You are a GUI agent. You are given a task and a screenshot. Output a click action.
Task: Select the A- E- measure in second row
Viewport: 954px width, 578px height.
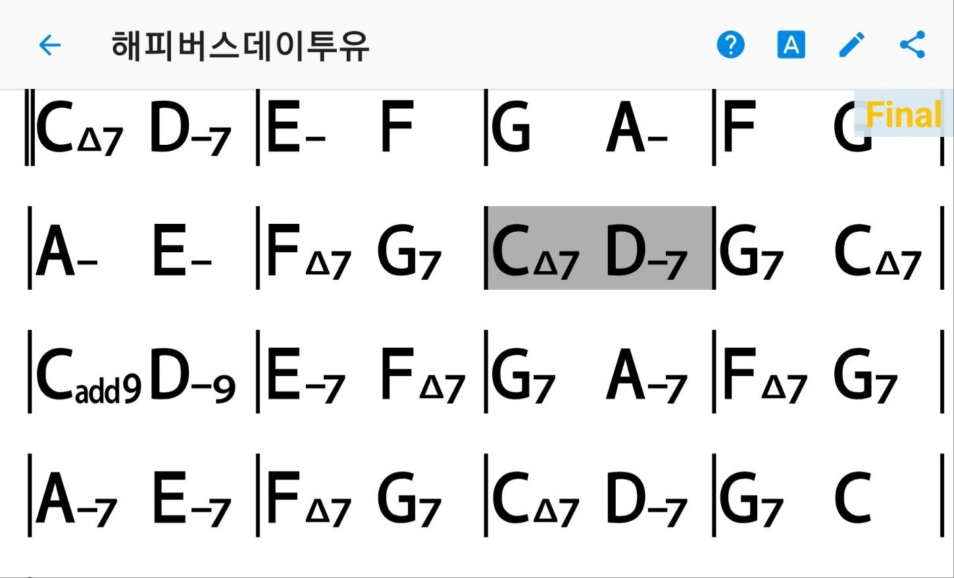coord(143,248)
